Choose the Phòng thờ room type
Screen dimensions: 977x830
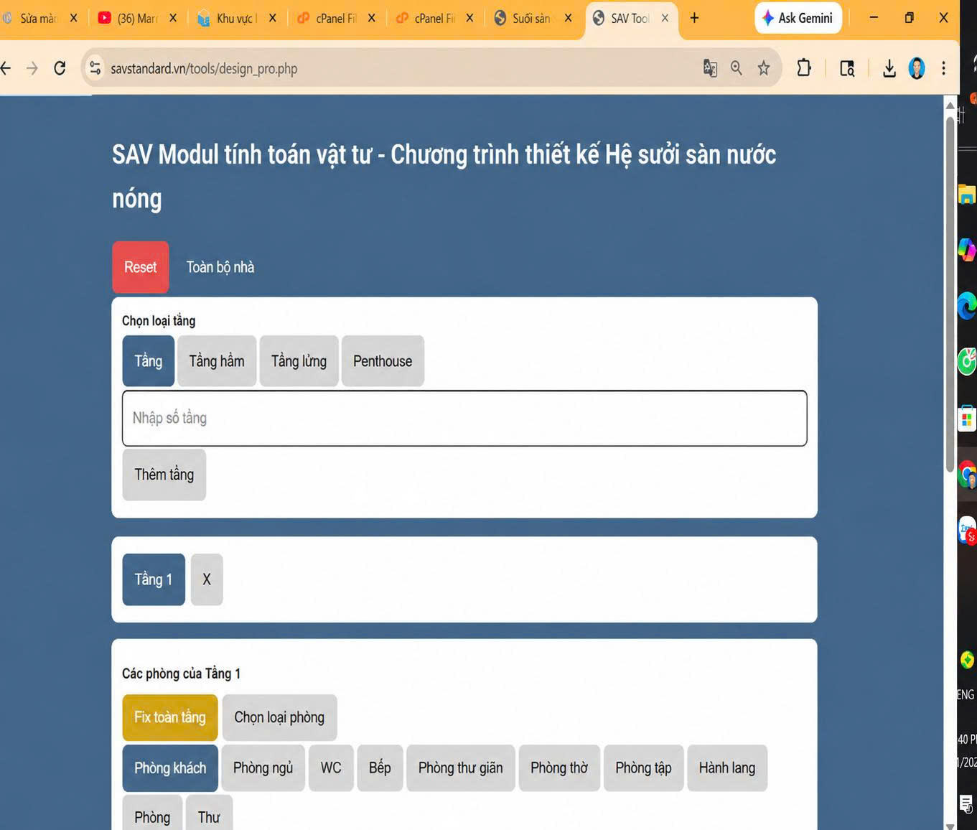(x=559, y=768)
